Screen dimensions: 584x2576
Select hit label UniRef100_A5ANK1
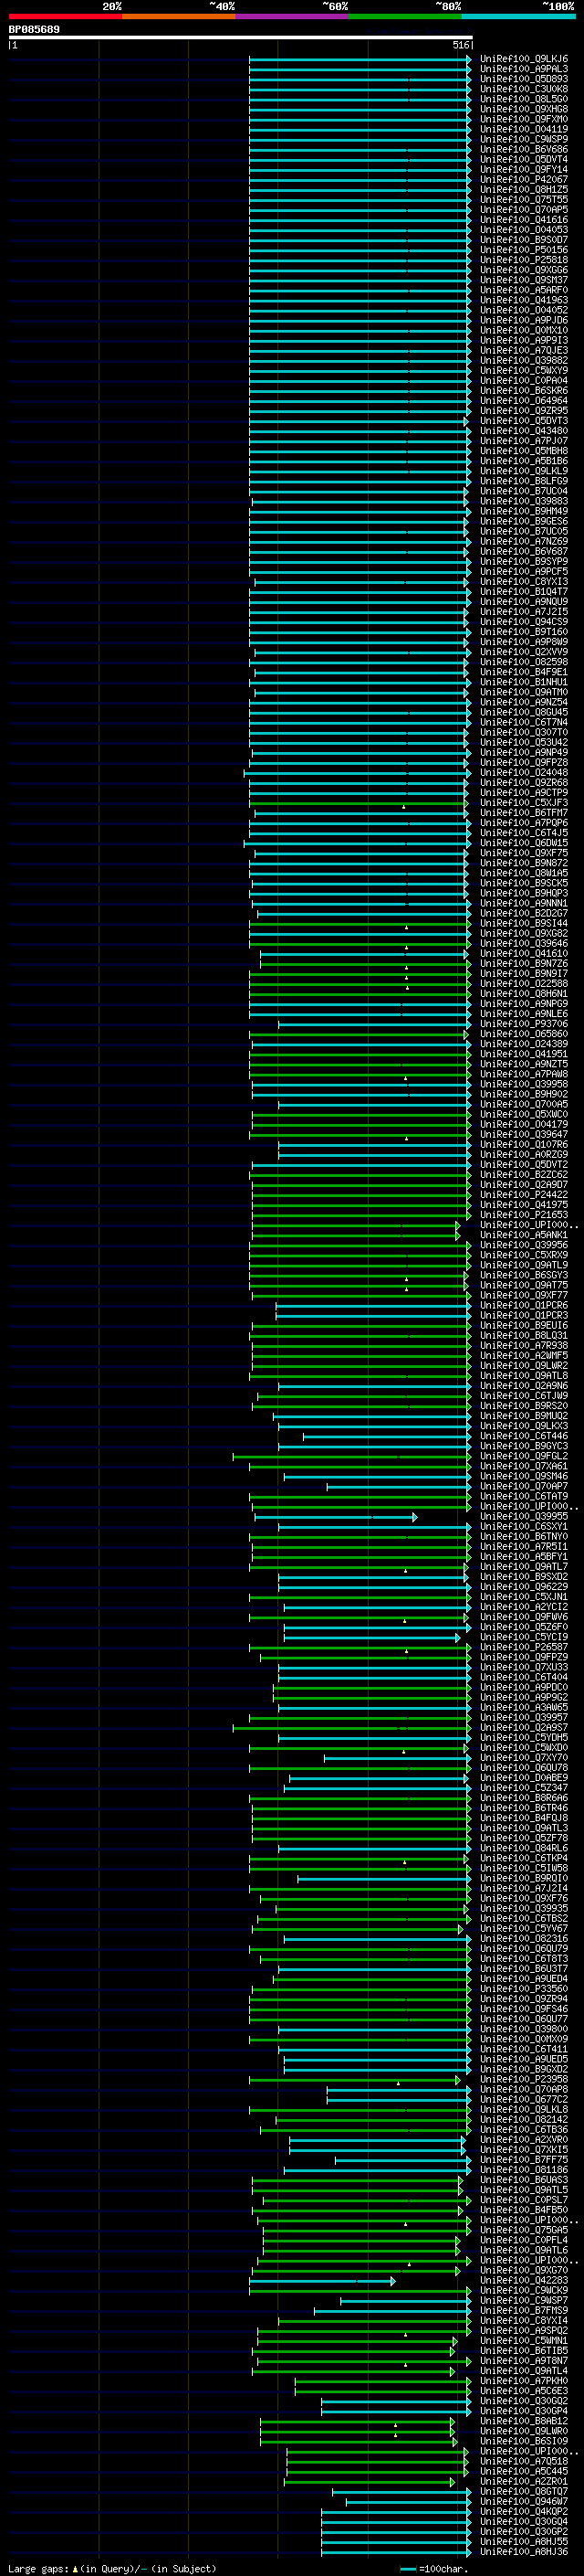tap(524, 1235)
